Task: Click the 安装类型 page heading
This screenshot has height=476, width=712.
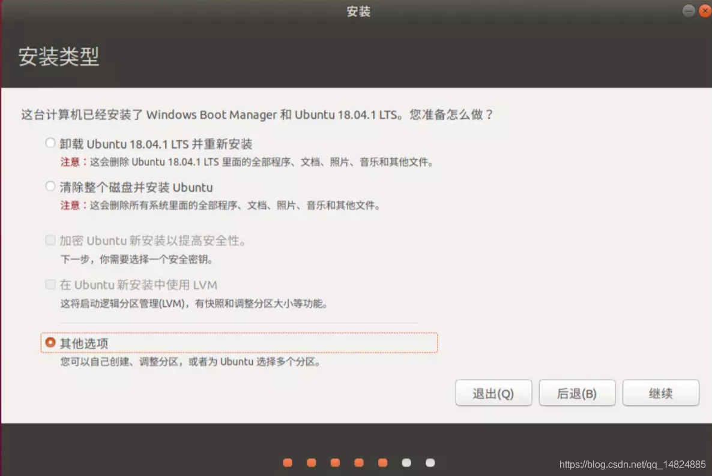Action: [x=59, y=57]
